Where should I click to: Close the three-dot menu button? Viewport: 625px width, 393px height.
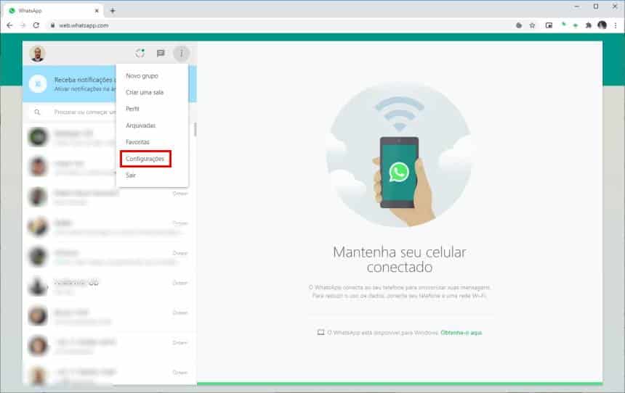tap(182, 54)
